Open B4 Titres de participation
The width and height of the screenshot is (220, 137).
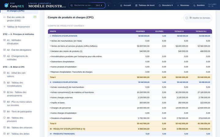(20, 111)
